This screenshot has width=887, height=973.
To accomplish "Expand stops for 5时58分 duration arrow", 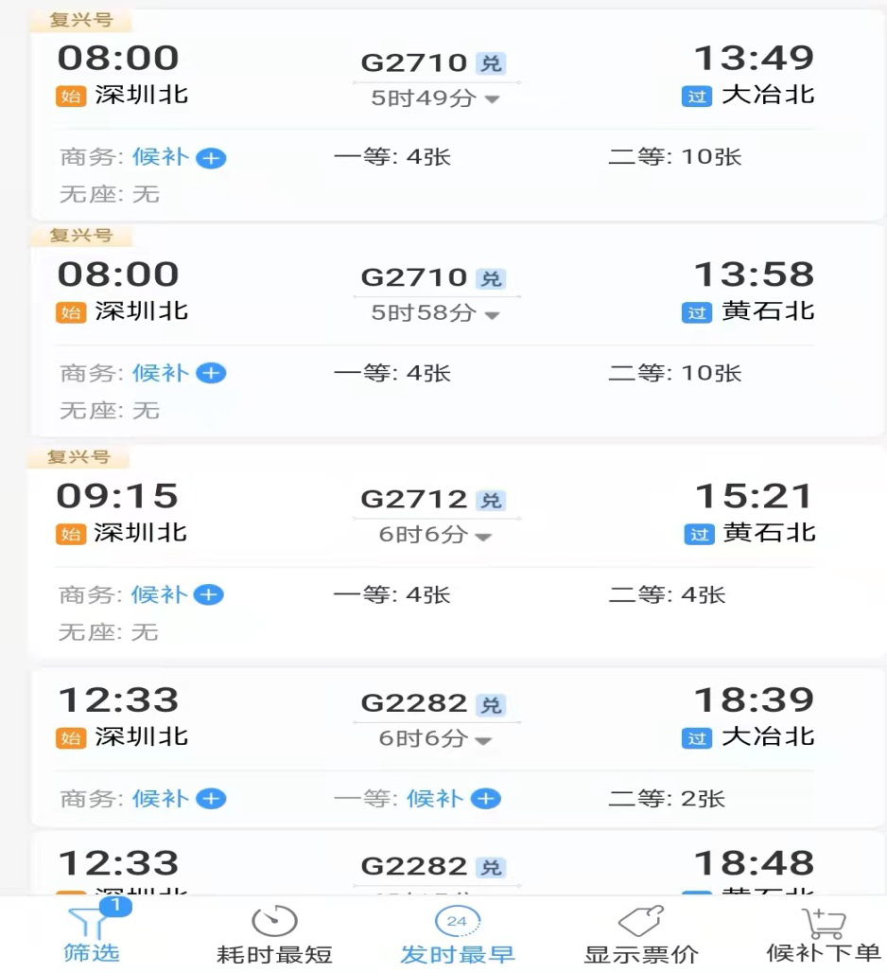I will pyautogui.click(x=492, y=315).
